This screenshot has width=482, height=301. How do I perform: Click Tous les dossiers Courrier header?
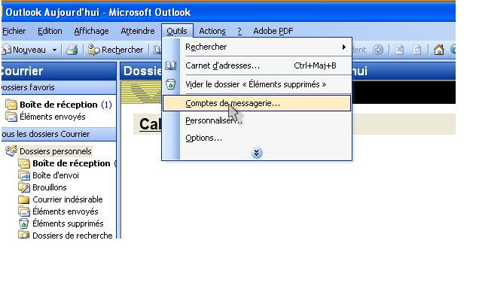tap(59, 134)
